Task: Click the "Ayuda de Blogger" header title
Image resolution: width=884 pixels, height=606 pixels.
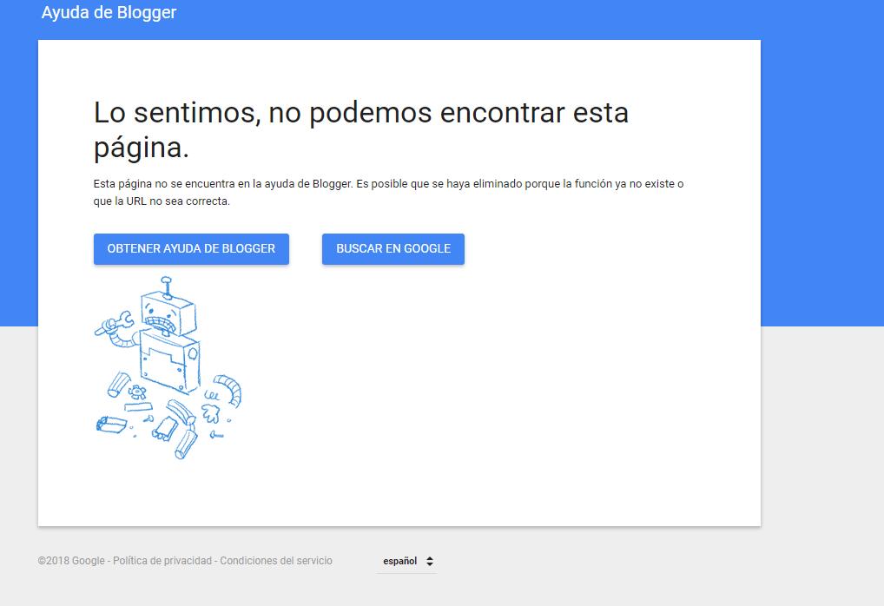Action: coord(107,12)
